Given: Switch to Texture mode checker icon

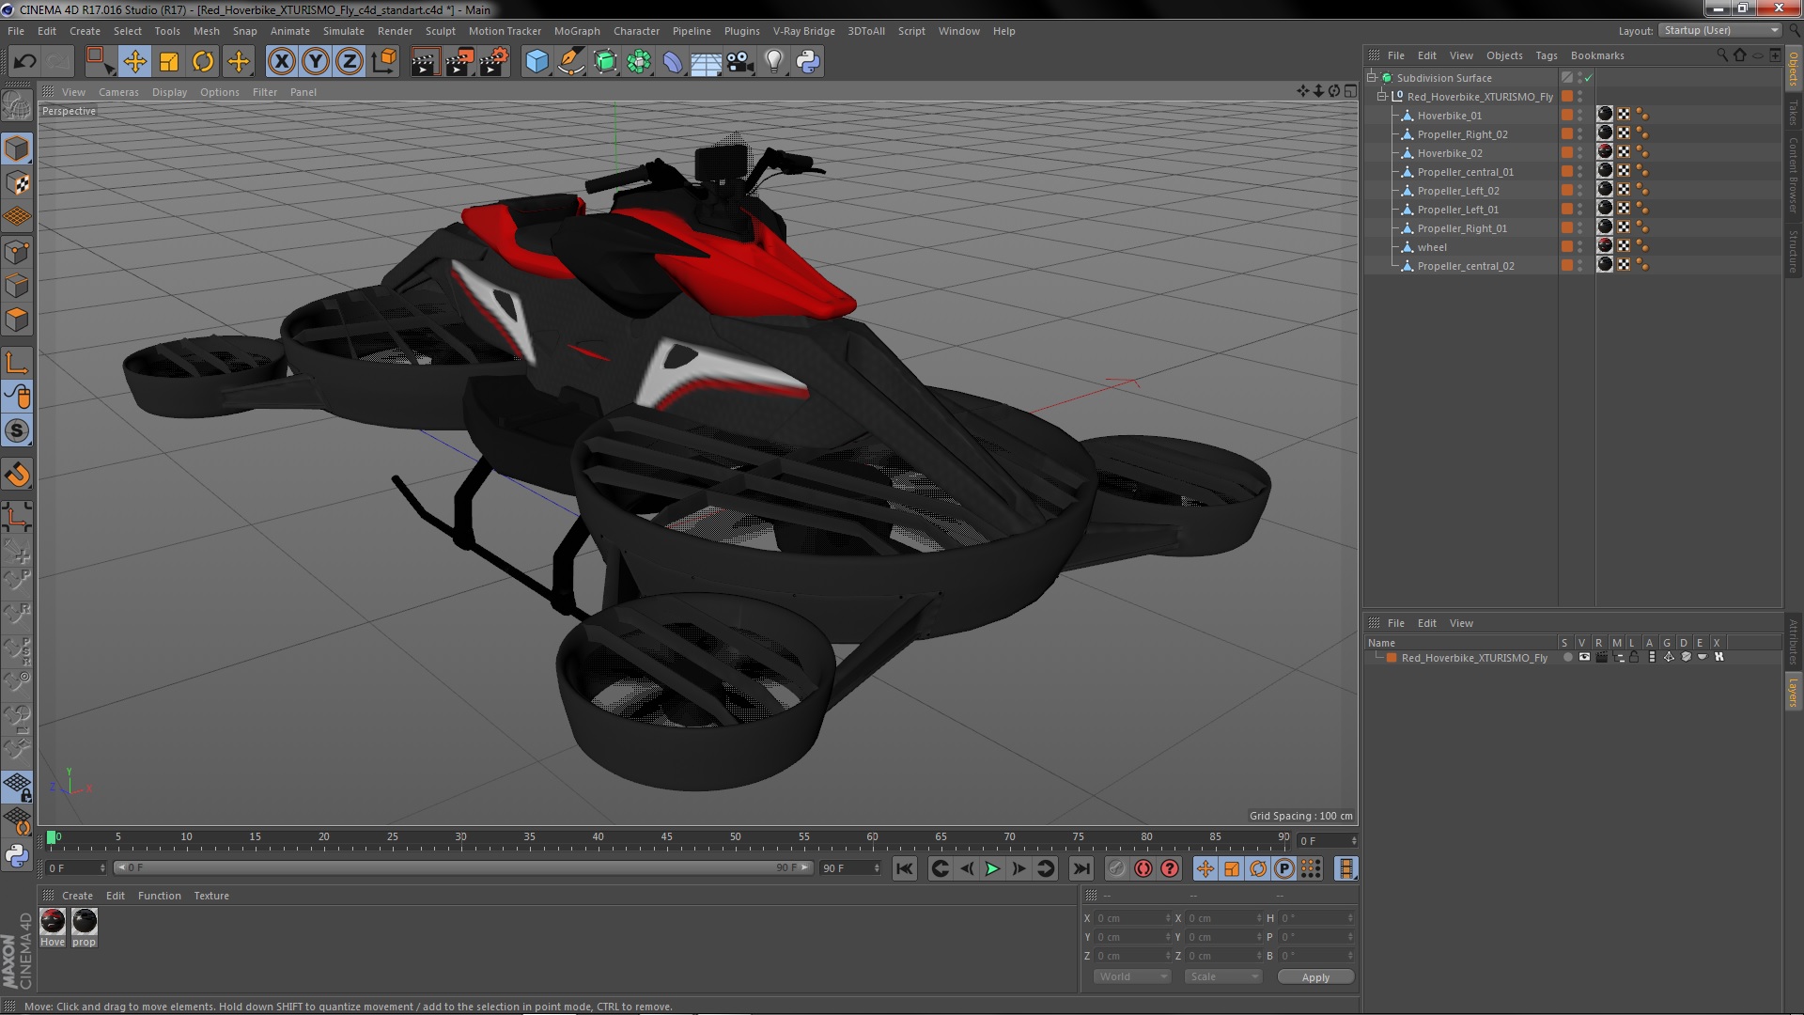Looking at the screenshot, I should [17, 182].
